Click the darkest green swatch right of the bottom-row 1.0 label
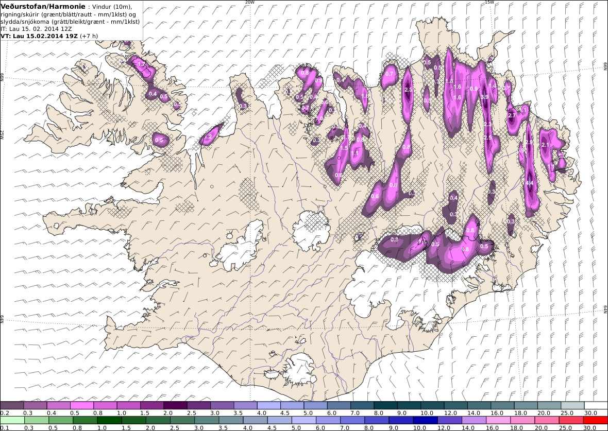 109,420
